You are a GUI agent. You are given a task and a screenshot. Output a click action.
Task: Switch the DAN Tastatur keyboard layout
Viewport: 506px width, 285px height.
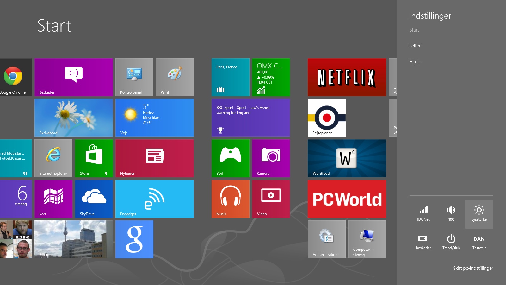click(x=479, y=242)
